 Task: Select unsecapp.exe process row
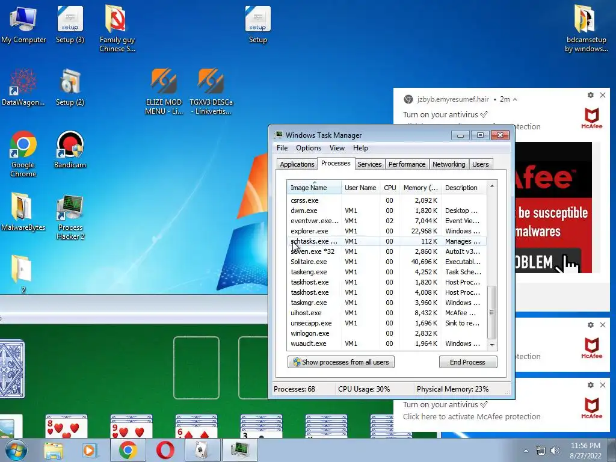(x=387, y=323)
